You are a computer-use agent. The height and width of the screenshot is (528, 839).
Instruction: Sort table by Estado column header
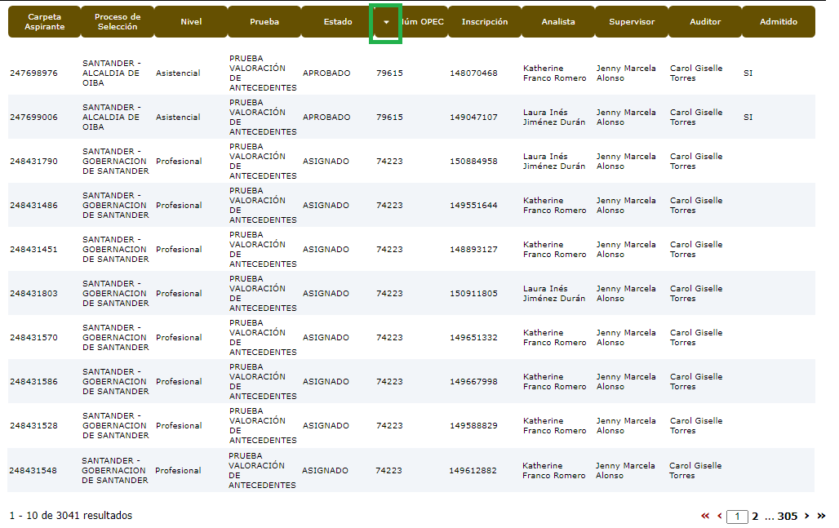(x=337, y=22)
